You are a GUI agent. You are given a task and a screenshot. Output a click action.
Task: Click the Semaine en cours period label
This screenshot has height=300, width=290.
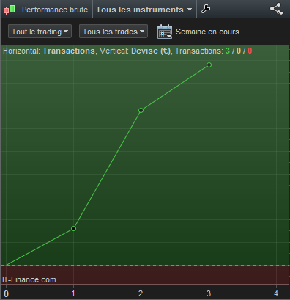pos(207,32)
